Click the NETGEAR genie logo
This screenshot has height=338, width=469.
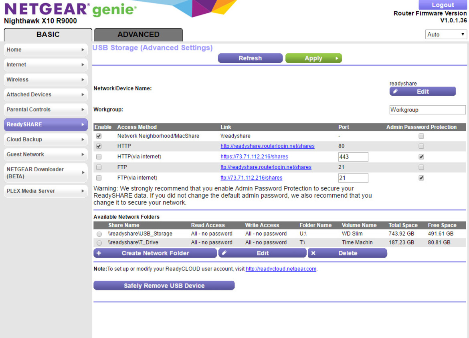tap(71, 10)
